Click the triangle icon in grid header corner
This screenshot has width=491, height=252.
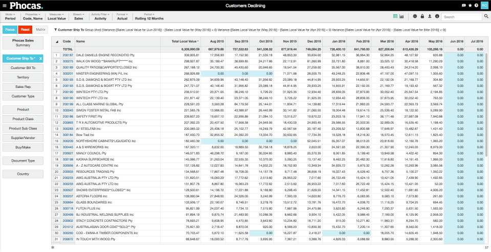click(x=57, y=41)
